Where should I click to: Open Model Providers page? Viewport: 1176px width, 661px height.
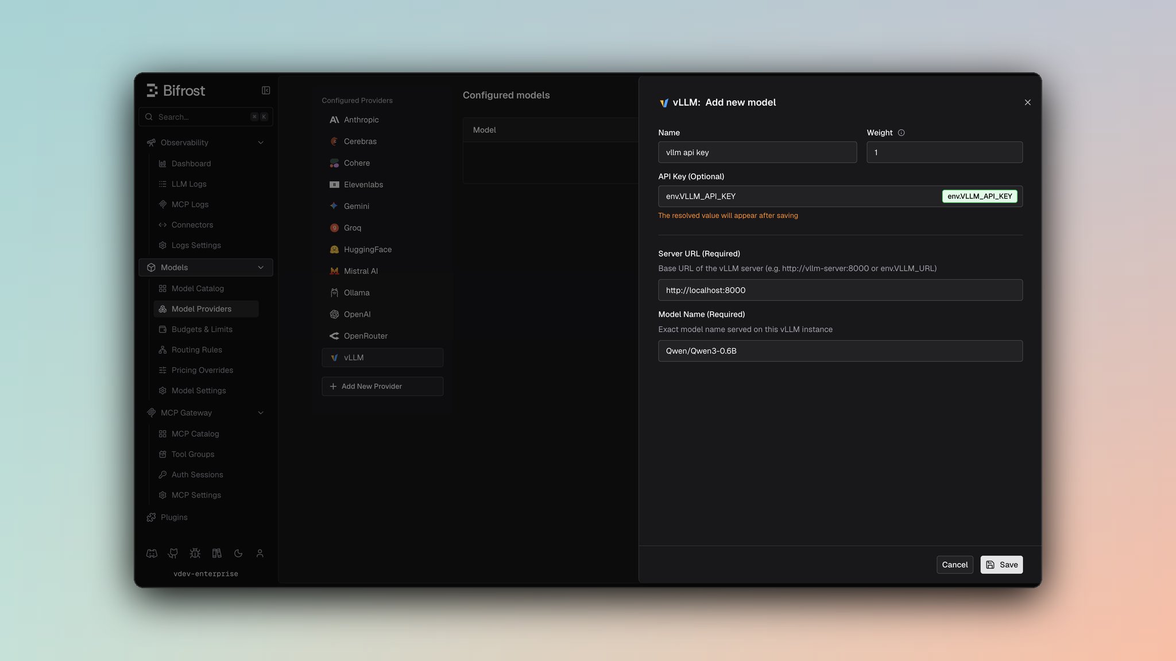pos(206,309)
